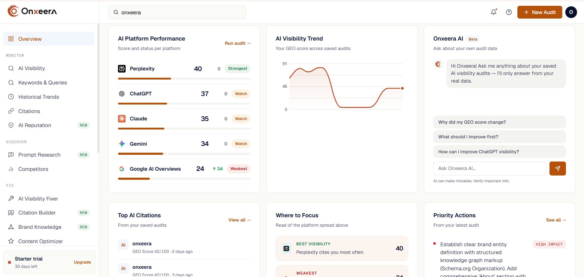Click the Overview grid icon
This screenshot has height=277, width=584.
point(11,39)
